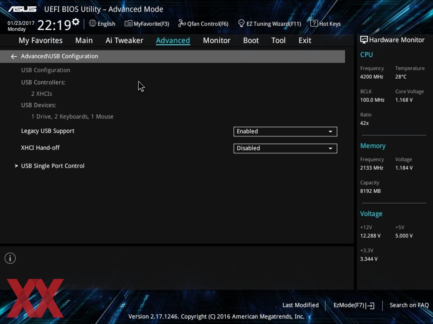Switch to the My Favorites tab
433x324 pixels.
40,40
